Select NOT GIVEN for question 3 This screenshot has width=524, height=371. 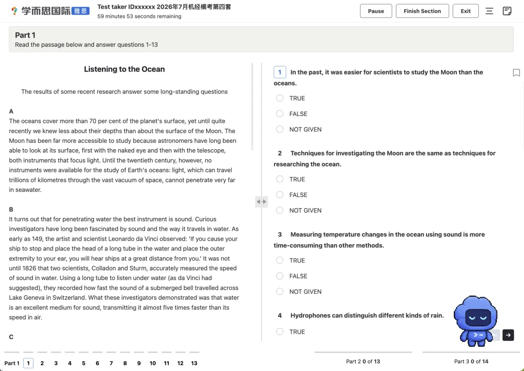click(x=280, y=291)
